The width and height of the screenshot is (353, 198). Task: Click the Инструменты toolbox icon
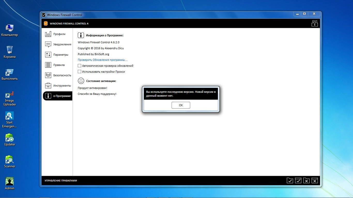point(48,86)
